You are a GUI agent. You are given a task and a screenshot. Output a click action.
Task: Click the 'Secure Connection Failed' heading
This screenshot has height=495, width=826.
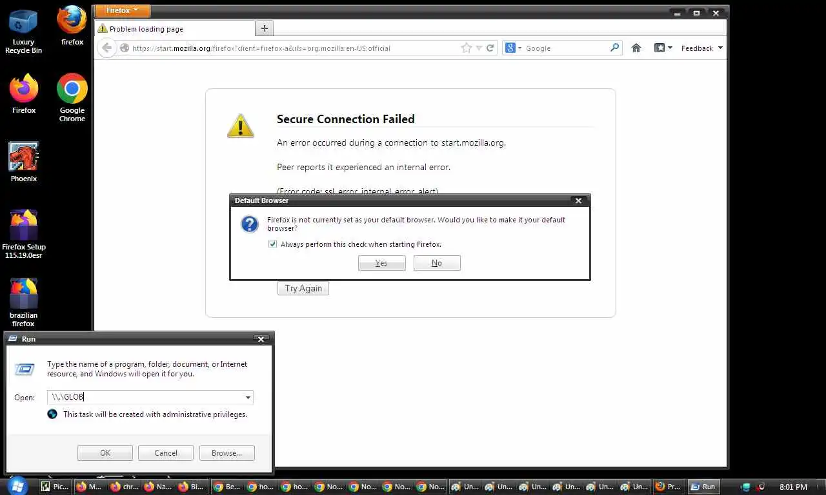[x=346, y=119]
